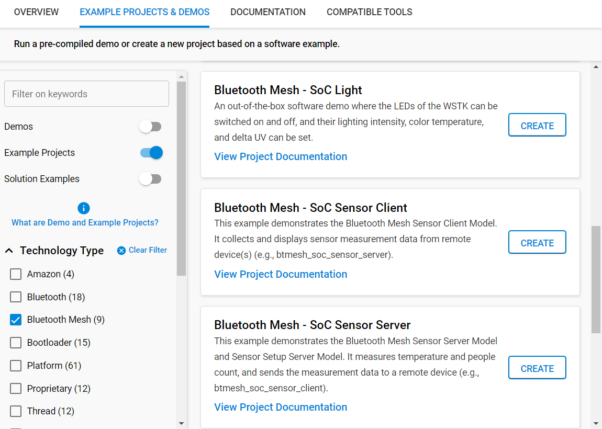
Task: Open the What are Demo and Example Projects link
Action: click(x=85, y=222)
